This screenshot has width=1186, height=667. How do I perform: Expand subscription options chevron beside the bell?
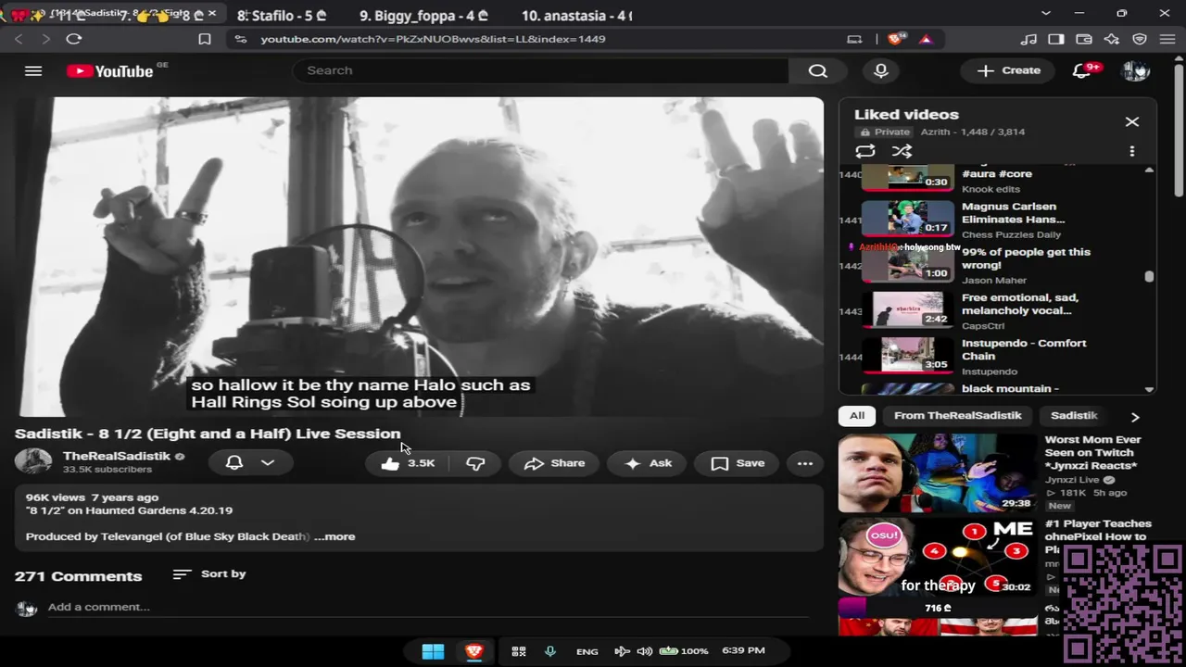268,462
